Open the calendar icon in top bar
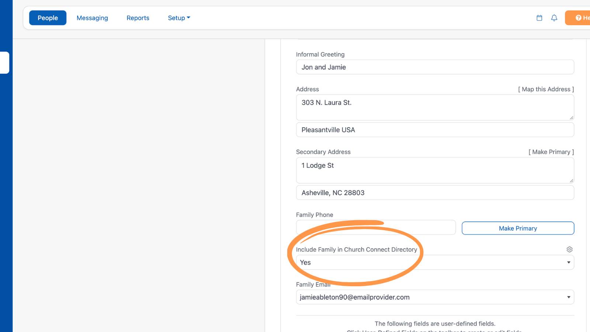 click(x=539, y=18)
